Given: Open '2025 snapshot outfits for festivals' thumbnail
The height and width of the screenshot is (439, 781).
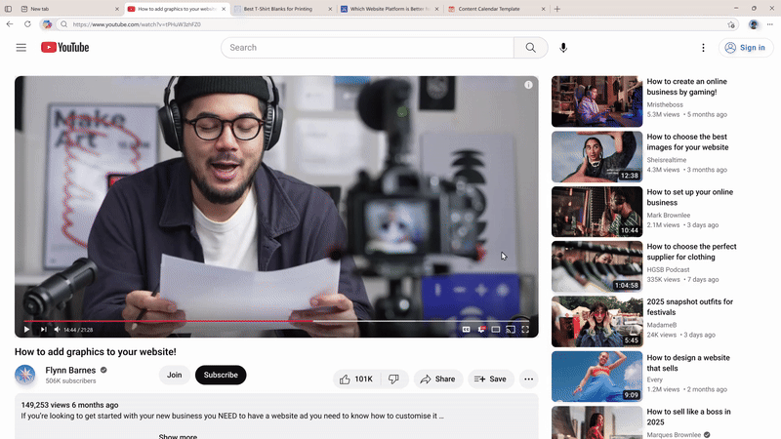Looking at the screenshot, I should (596, 322).
